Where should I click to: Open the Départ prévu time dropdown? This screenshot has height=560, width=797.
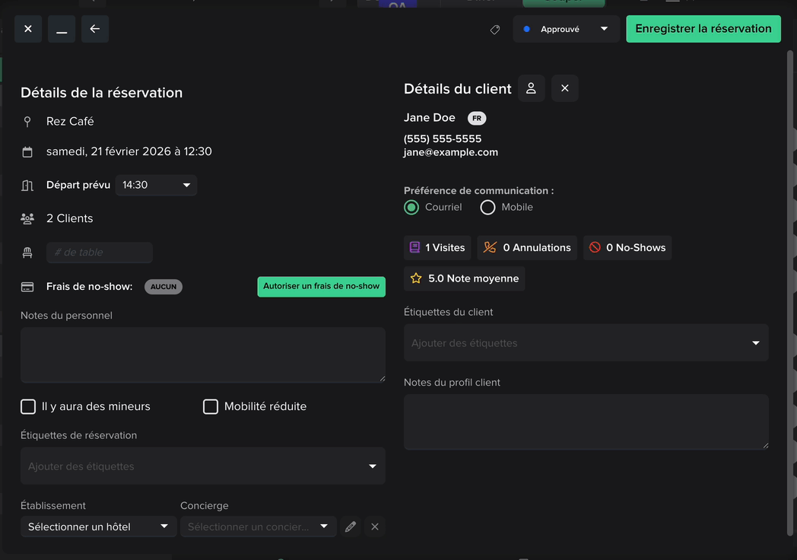coord(156,185)
